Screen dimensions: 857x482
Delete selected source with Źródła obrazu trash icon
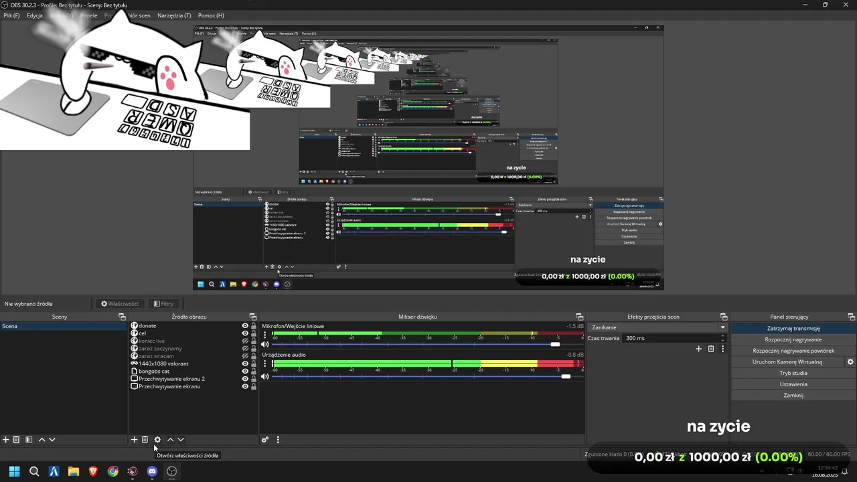pyautogui.click(x=145, y=440)
